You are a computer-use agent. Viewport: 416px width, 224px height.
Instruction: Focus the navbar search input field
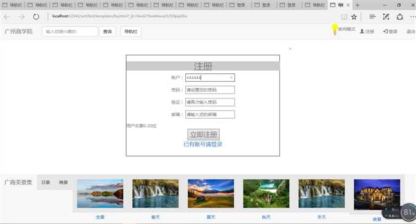pyautogui.click(x=70, y=31)
